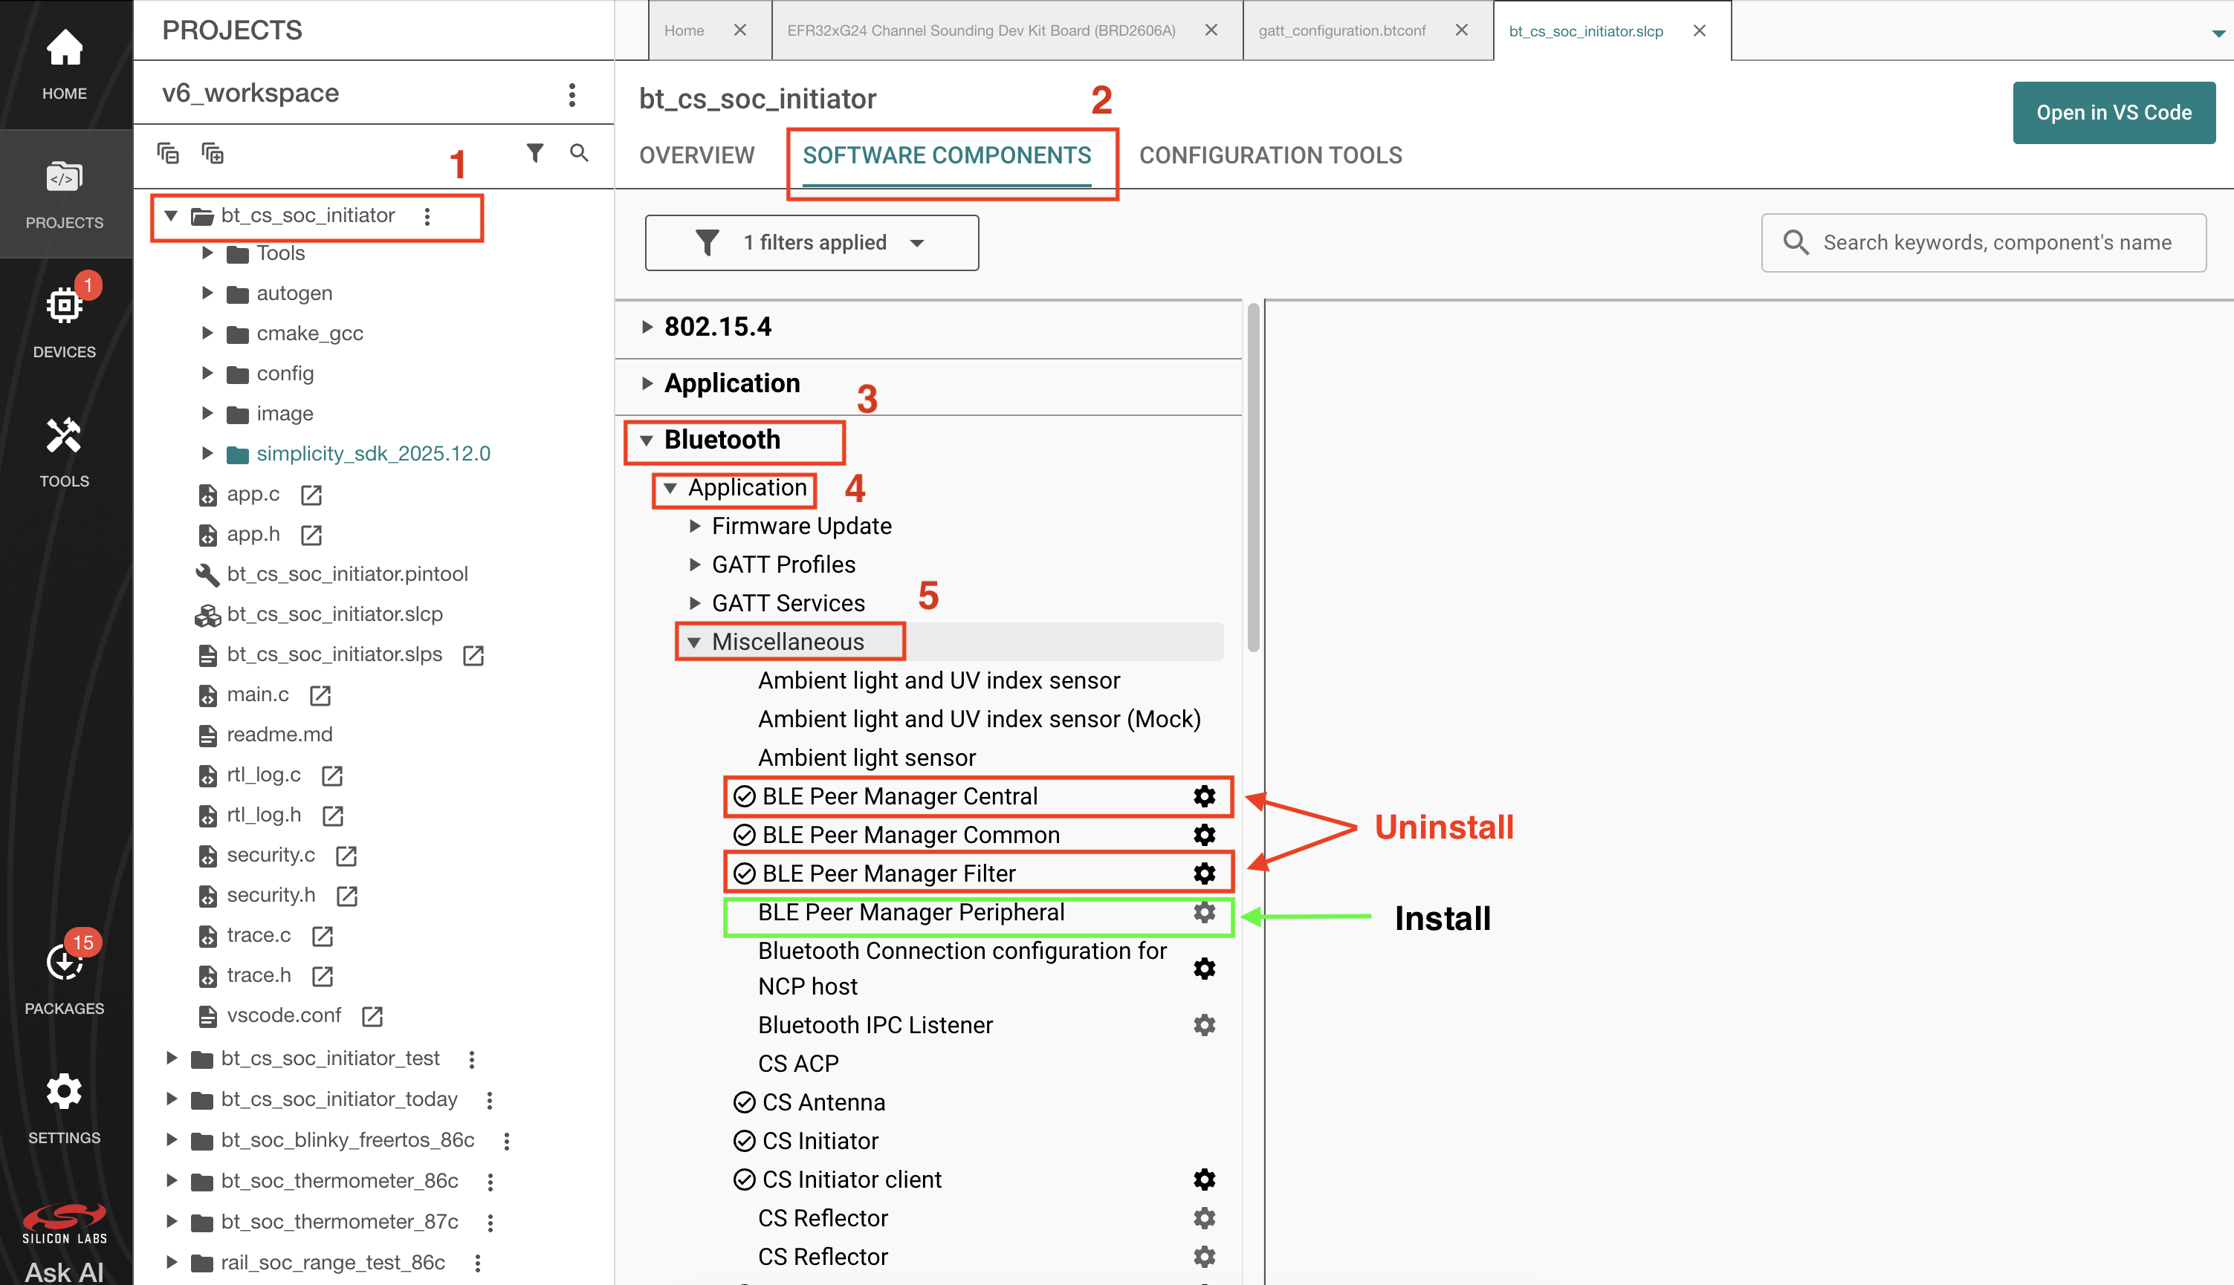Open the Tools sidebar view
Image resolution: width=2234 pixels, height=1285 pixels.
point(65,451)
